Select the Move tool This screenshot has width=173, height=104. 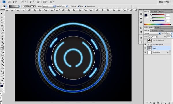click(2, 14)
